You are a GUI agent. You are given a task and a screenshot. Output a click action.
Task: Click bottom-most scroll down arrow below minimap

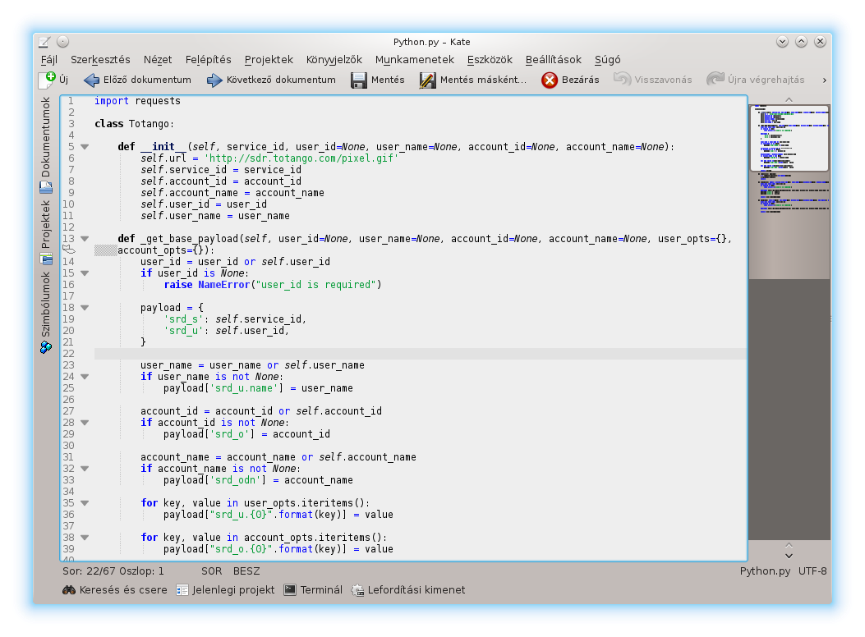click(789, 556)
